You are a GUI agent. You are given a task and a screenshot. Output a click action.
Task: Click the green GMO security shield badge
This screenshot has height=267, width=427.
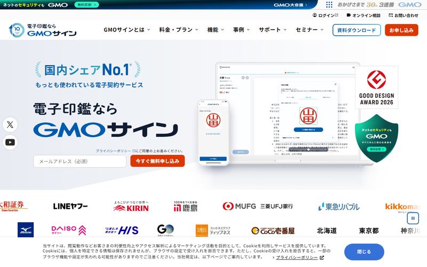376,138
